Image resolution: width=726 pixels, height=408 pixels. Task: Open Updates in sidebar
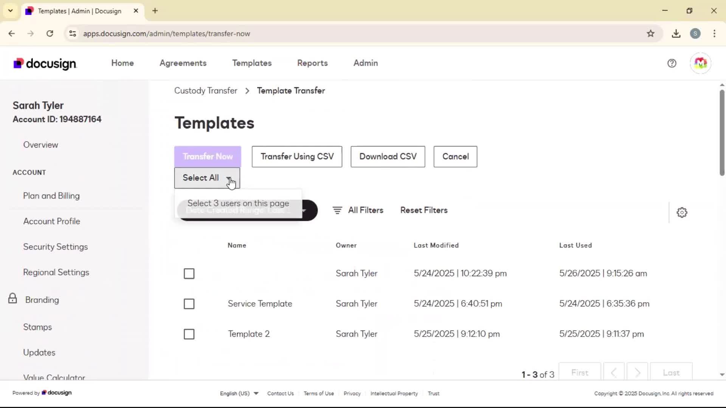click(x=39, y=352)
